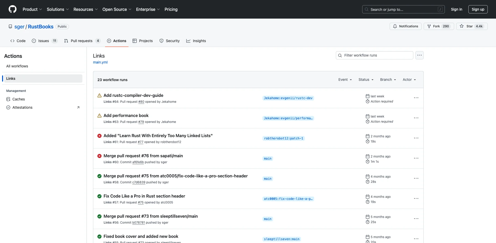The width and height of the screenshot is (496, 243).
Task: Open the Branch filter dropdown
Action: pyautogui.click(x=388, y=80)
